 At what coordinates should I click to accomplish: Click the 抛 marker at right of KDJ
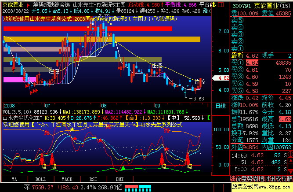(166, 130)
